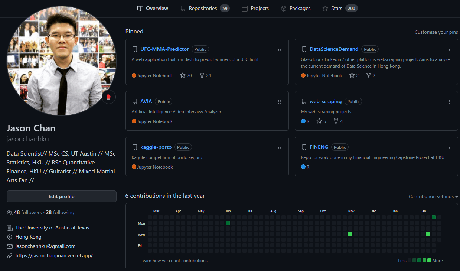Screen dimensions: 460x271
Task: Click the repo icon beside FINENG
Action: coord(304,147)
